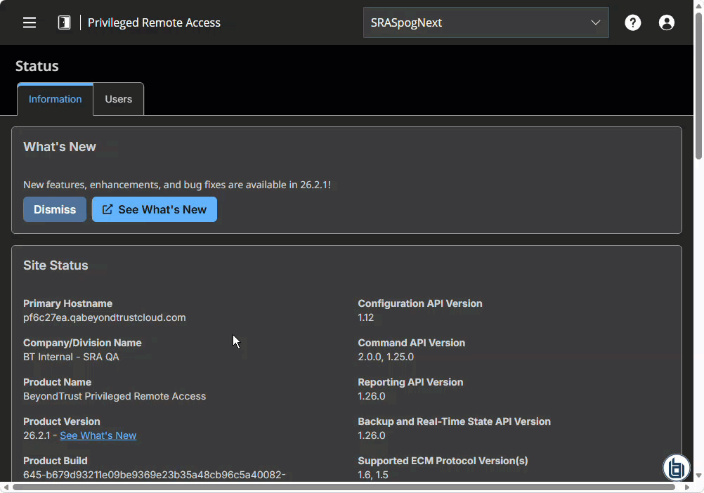
Task: Open the user account profile icon
Action: [667, 22]
